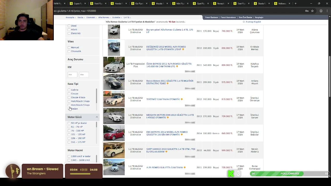The height and width of the screenshot is (186, 331).
Task: Open MEKŞARA MOTORS 2013 Giulietta listing
Action: coord(170,116)
